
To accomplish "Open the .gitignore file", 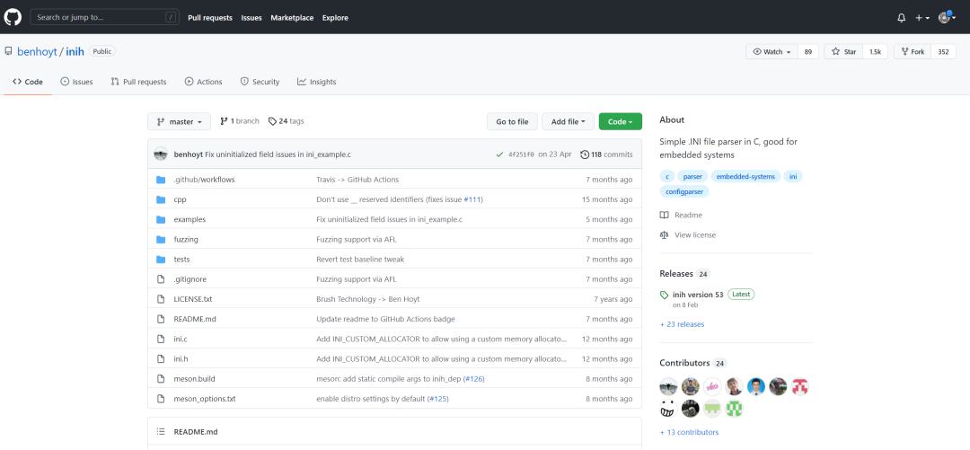I will (x=190, y=279).
